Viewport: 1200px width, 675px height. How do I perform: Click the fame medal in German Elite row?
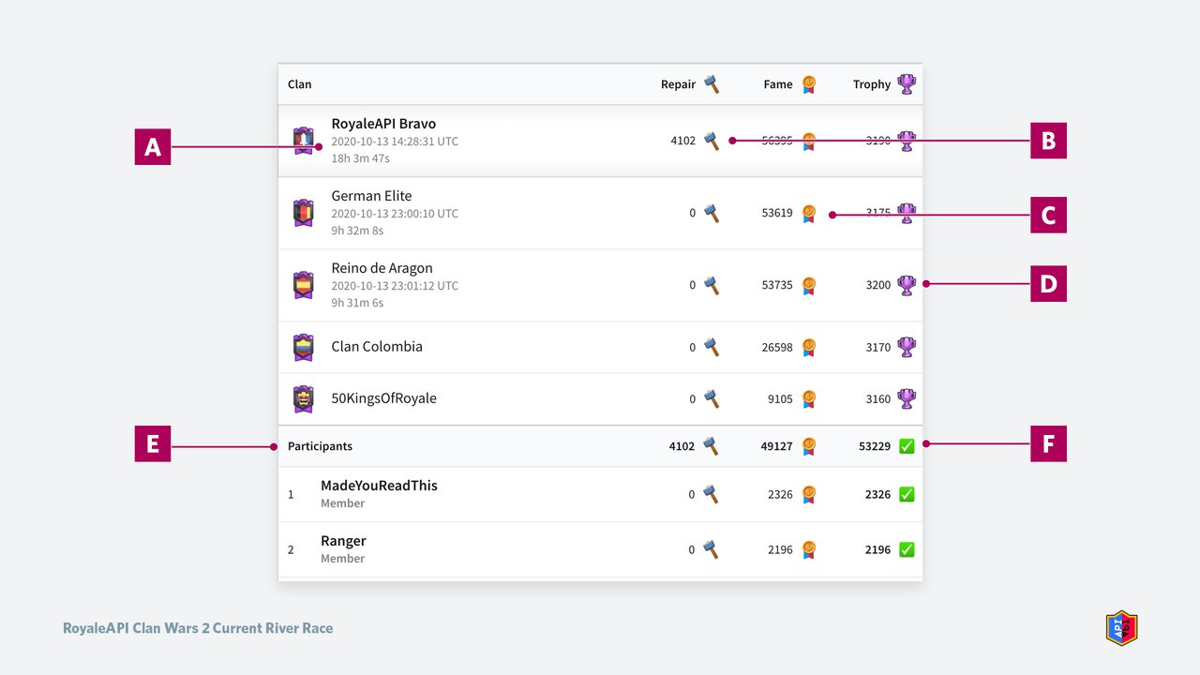tap(808, 213)
